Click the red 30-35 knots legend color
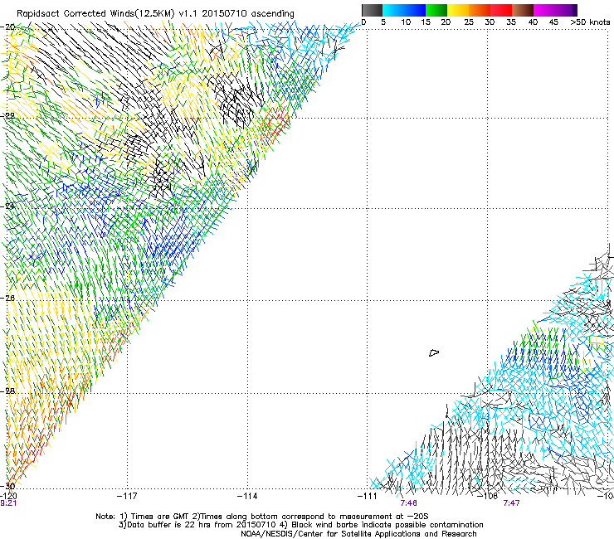The image size is (614, 539). (x=501, y=10)
